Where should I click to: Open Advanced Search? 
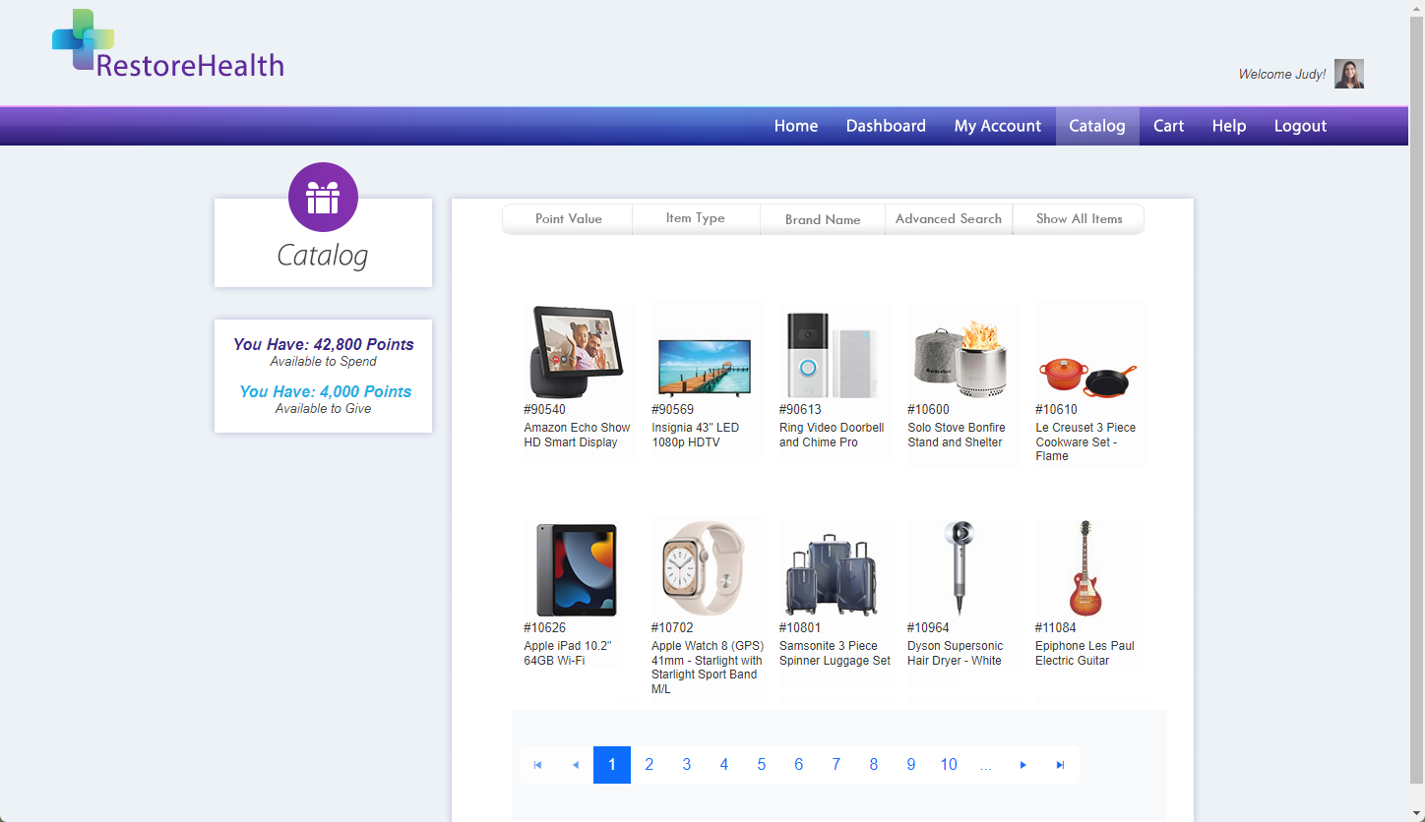point(949,219)
